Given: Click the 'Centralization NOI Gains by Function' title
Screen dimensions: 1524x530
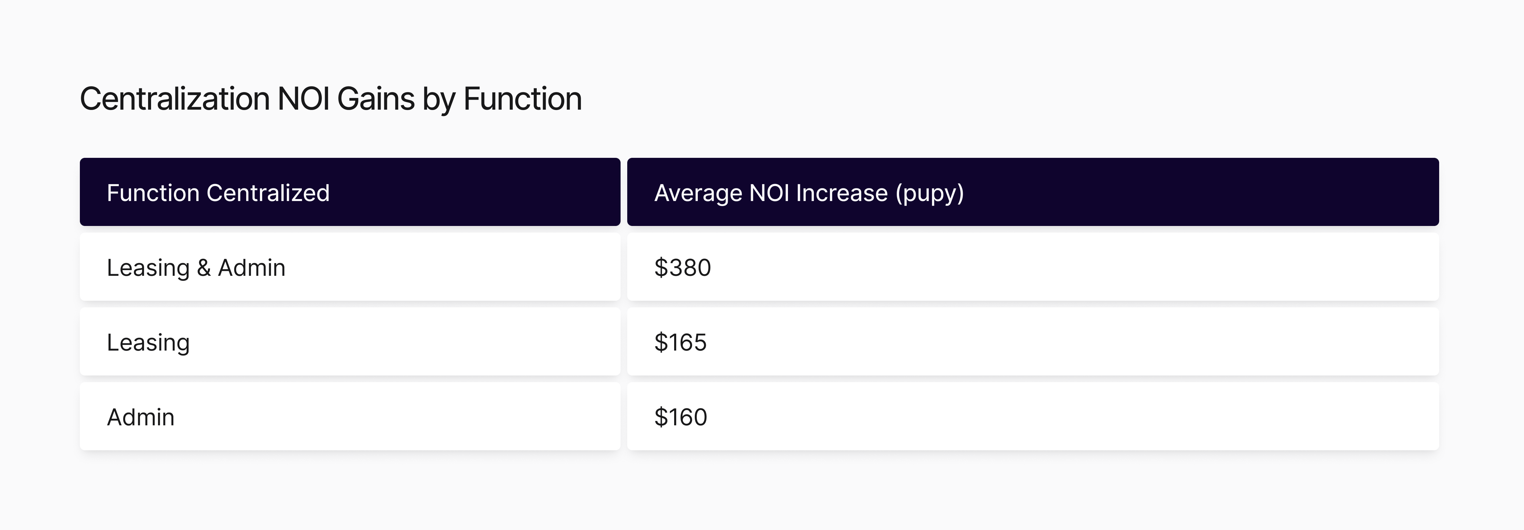Looking at the screenshot, I should click(331, 99).
